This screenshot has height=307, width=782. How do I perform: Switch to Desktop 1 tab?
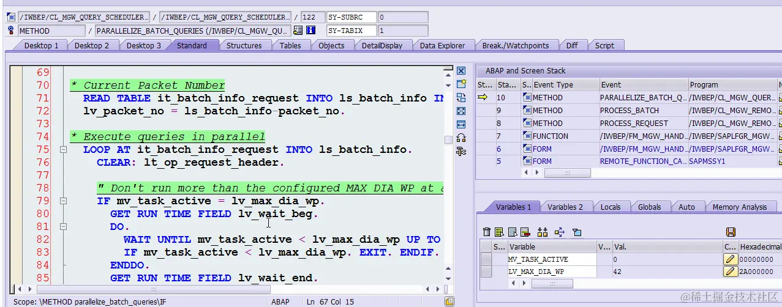click(42, 45)
